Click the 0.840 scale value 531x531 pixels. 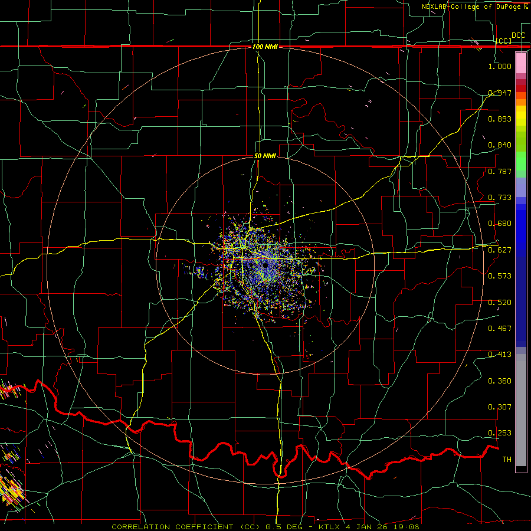[500, 145]
